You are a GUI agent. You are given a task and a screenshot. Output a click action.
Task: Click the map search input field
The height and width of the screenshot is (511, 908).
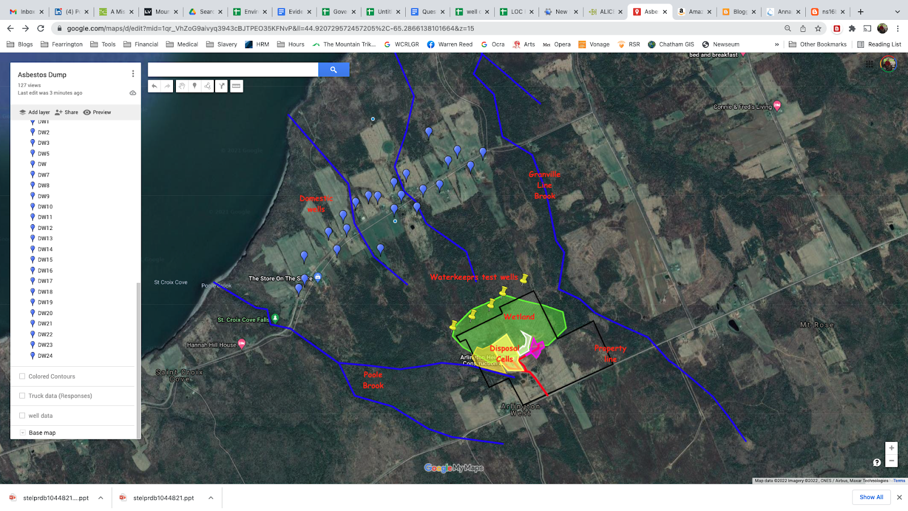tap(233, 70)
